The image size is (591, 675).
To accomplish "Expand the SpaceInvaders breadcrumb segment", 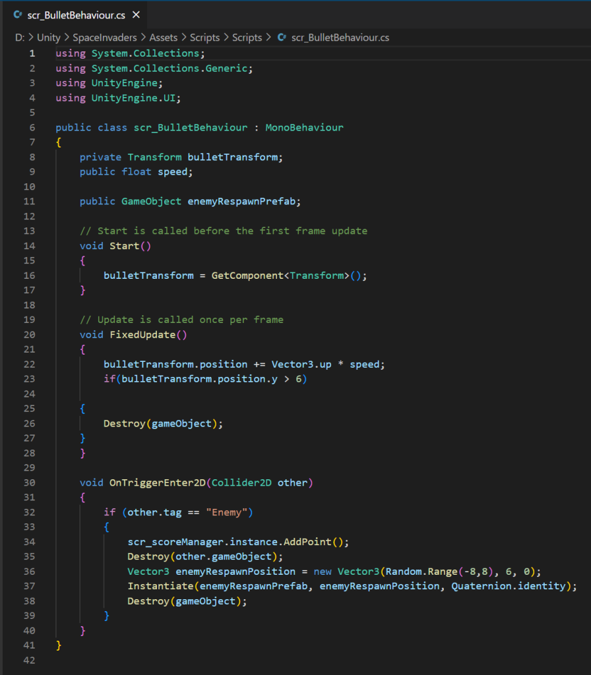I will [104, 38].
